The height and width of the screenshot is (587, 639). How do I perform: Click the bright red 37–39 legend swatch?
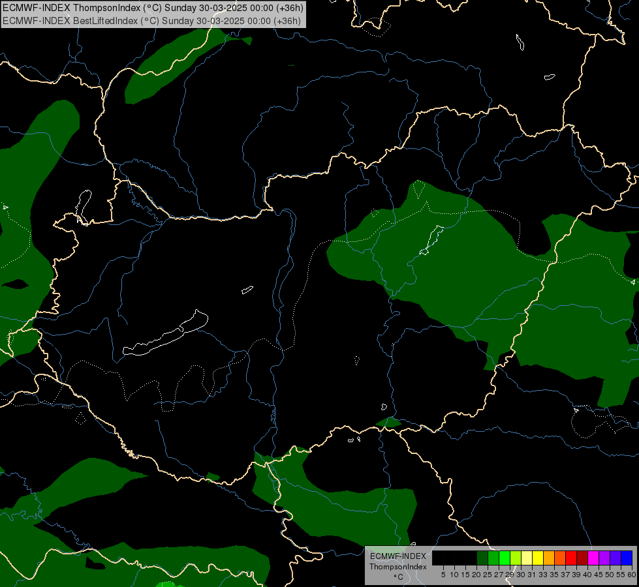pos(571,558)
